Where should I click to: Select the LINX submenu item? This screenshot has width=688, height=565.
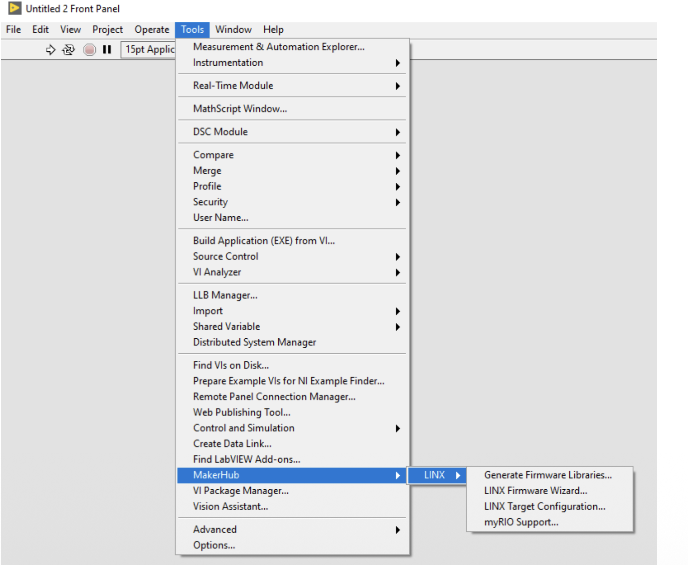(437, 475)
